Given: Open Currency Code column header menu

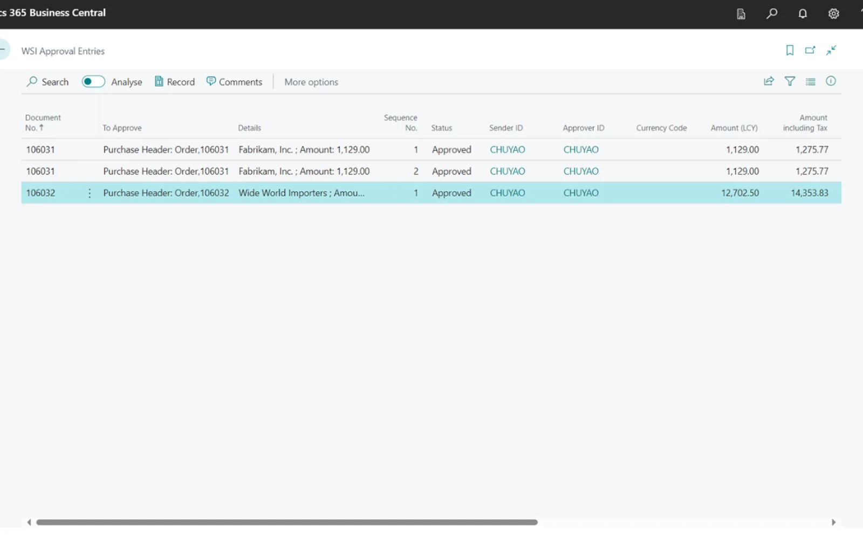Looking at the screenshot, I should [661, 128].
